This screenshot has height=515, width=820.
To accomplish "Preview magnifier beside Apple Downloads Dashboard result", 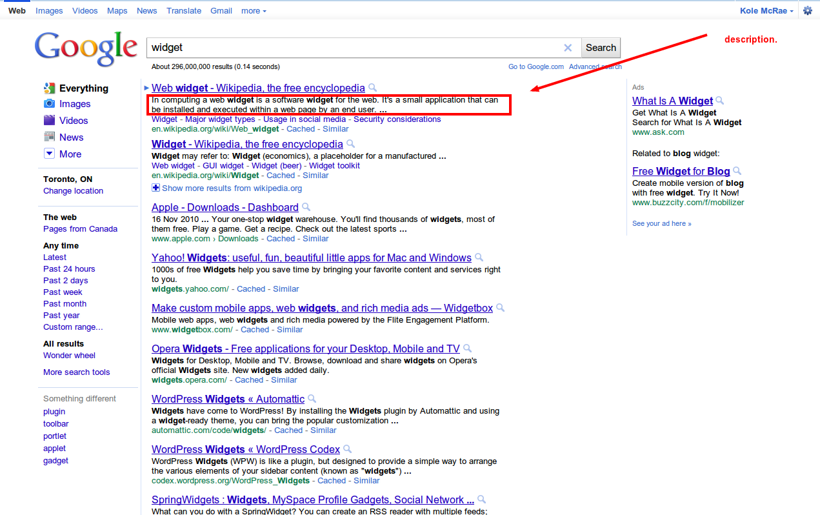I will coord(306,207).
